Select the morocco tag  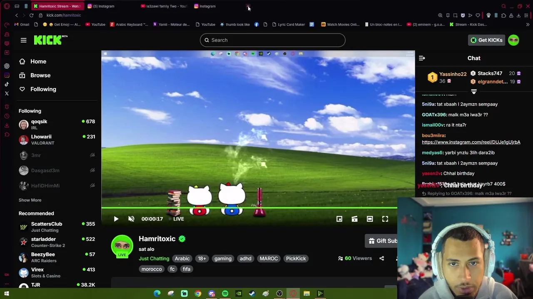click(x=152, y=269)
